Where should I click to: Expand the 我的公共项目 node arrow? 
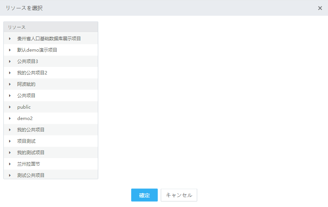point(10,130)
